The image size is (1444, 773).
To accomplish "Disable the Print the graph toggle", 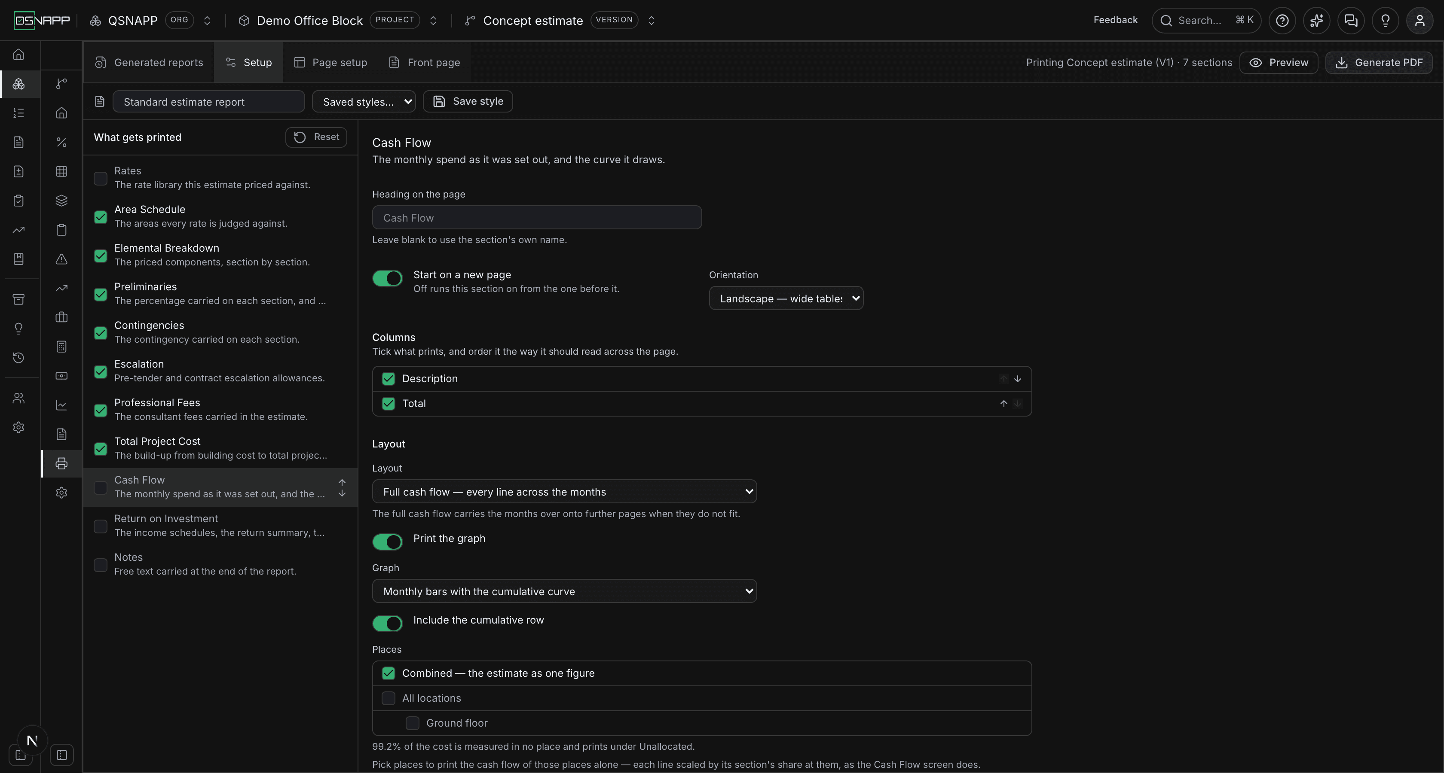I will pos(387,542).
